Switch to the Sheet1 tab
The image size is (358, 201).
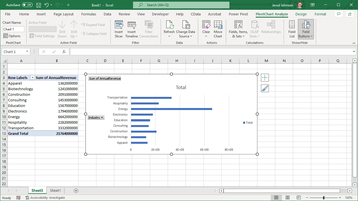click(x=55, y=191)
